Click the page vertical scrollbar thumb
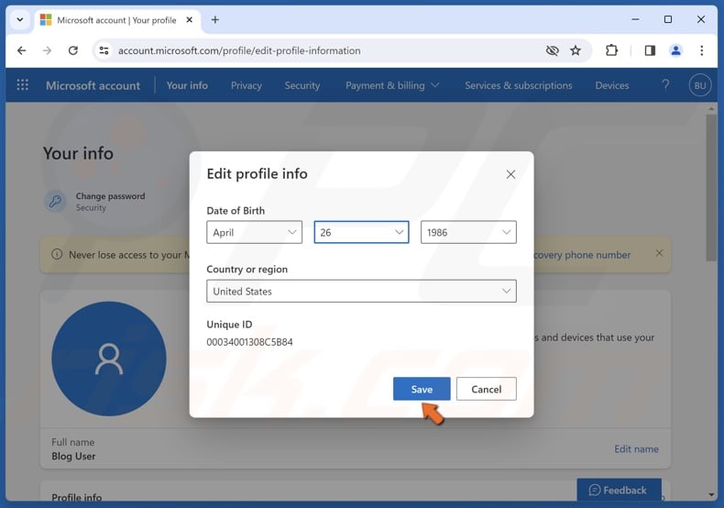This screenshot has width=724, height=508. click(711, 187)
